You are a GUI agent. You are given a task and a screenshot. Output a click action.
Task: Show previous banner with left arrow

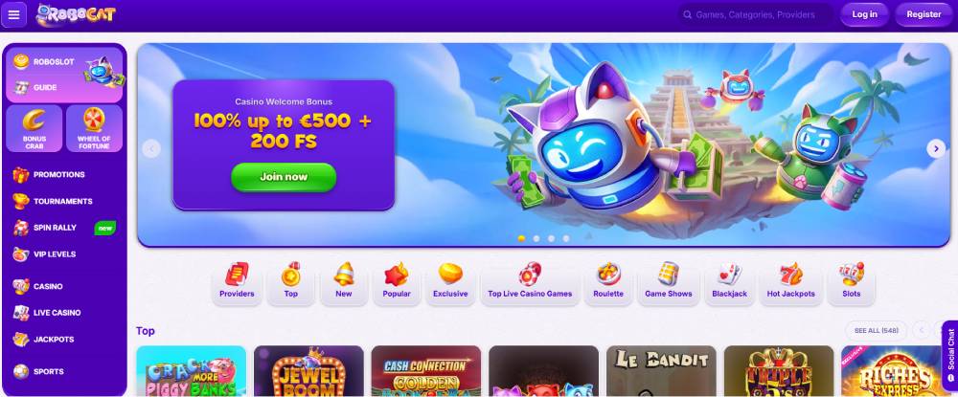(x=151, y=148)
